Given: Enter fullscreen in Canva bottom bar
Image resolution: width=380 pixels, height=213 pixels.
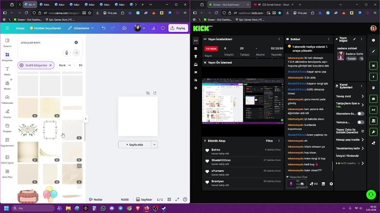Looking at the screenshot, I should (x=177, y=199).
